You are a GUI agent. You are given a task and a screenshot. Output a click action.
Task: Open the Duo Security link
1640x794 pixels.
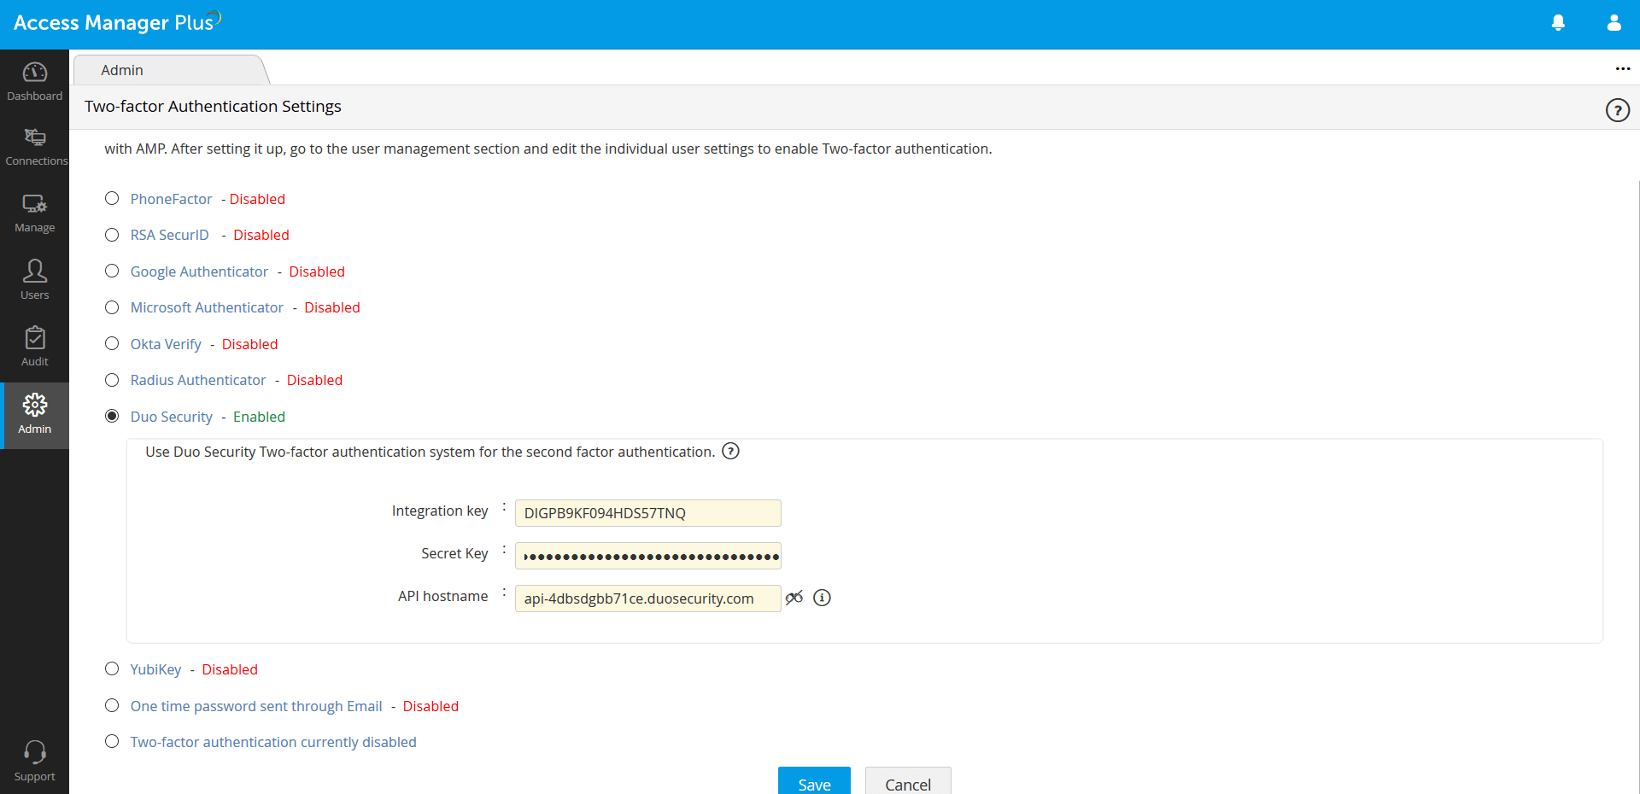[x=172, y=417]
